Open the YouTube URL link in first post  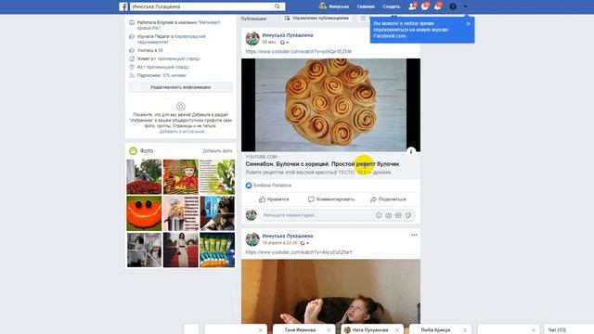point(299,52)
